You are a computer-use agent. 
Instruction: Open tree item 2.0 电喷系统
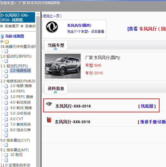click(x=20, y=71)
